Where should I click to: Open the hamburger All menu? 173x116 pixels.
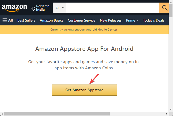click(8, 20)
